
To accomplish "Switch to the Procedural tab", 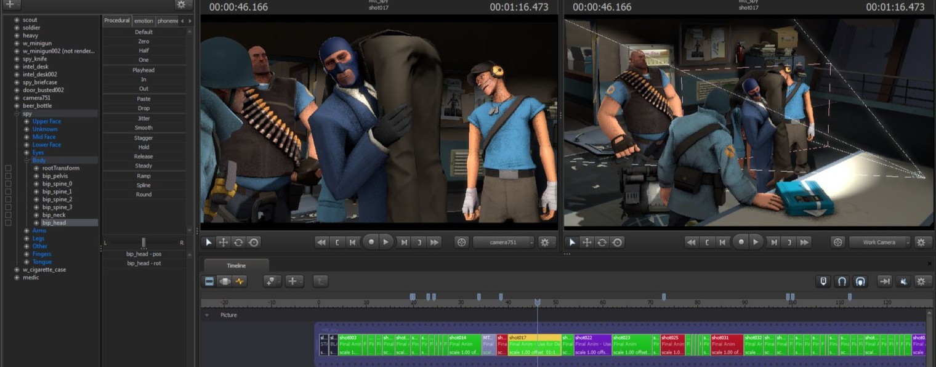I will [x=117, y=20].
